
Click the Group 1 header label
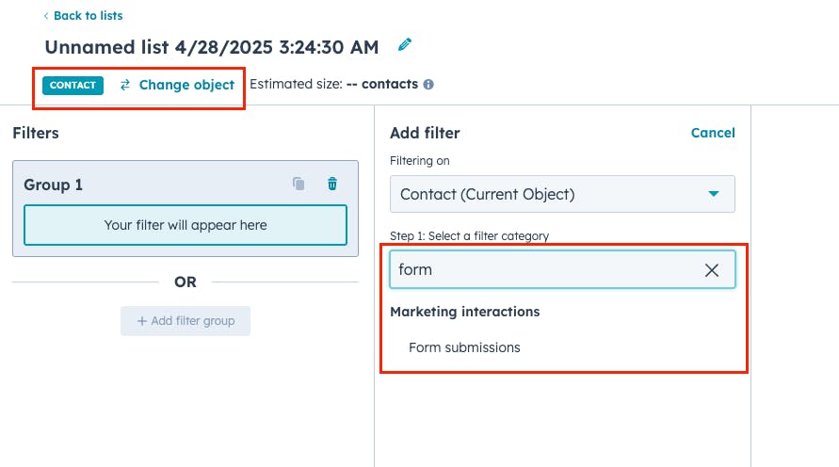pyautogui.click(x=53, y=185)
